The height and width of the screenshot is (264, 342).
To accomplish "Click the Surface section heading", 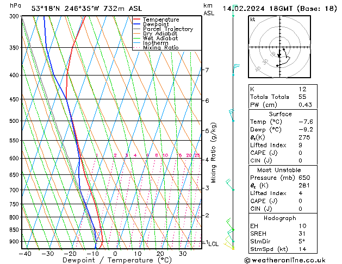I will coord(280,114).
